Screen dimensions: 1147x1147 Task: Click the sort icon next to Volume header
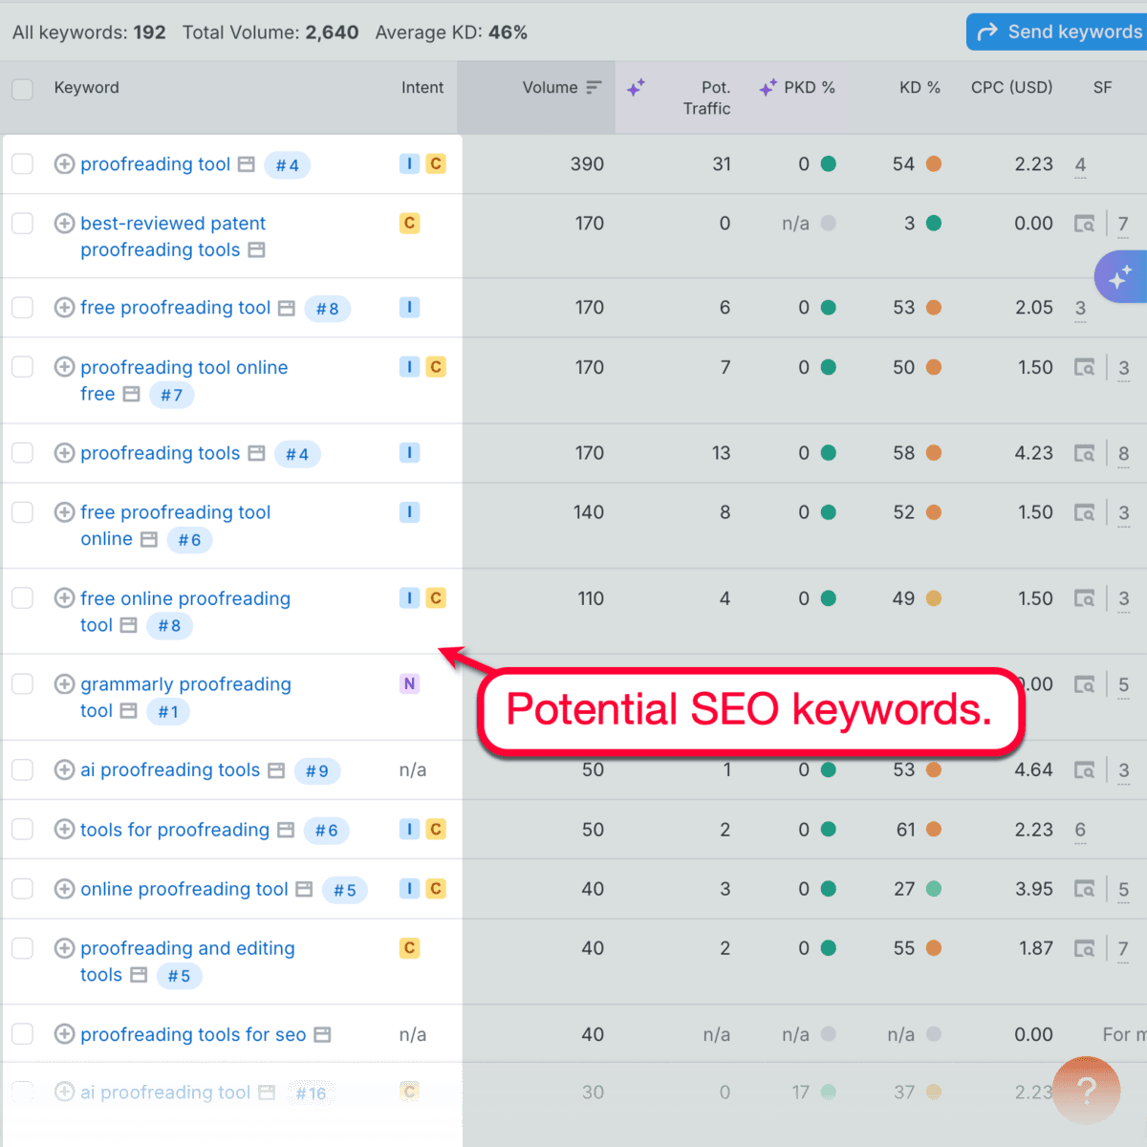point(593,87)
